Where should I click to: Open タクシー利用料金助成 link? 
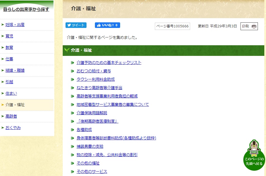click(96, 79)
